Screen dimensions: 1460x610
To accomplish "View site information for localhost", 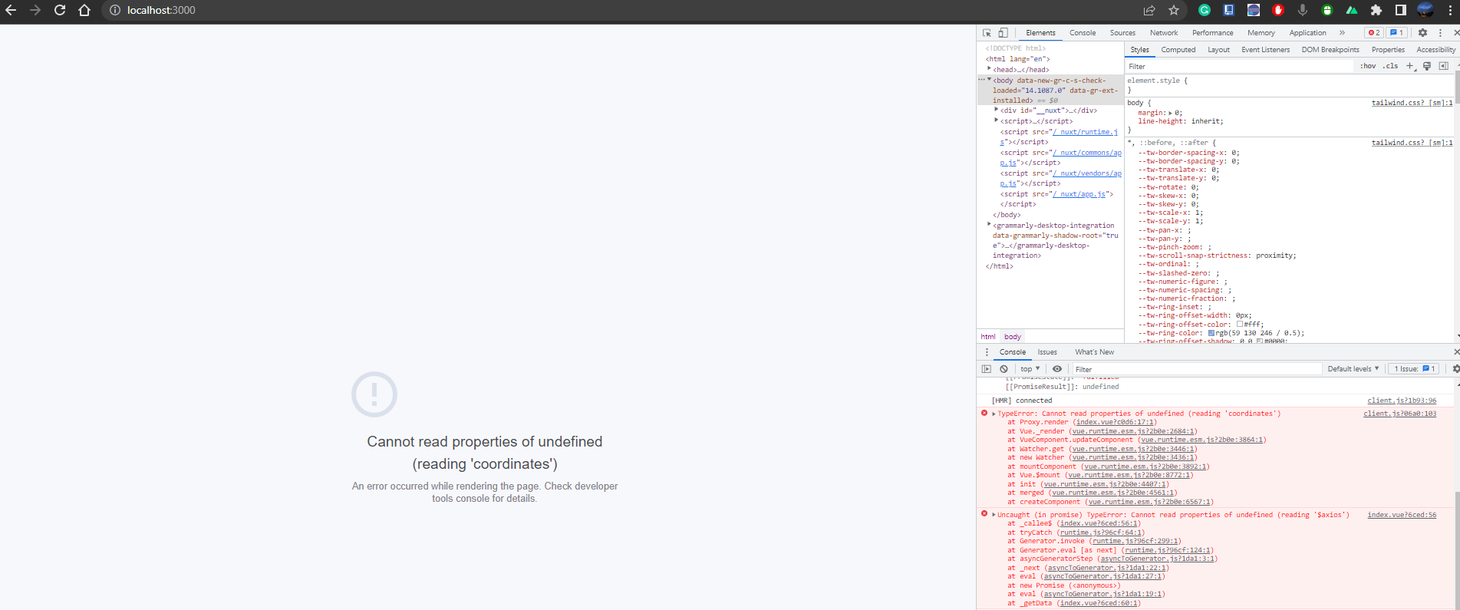I will [x=114, y=10].
